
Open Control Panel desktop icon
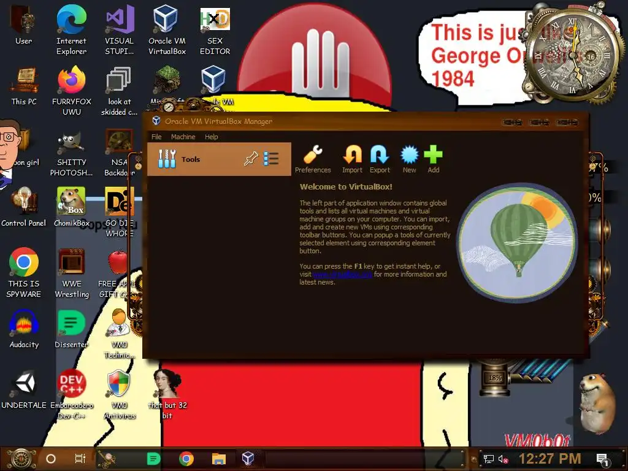tap(24, 207)
